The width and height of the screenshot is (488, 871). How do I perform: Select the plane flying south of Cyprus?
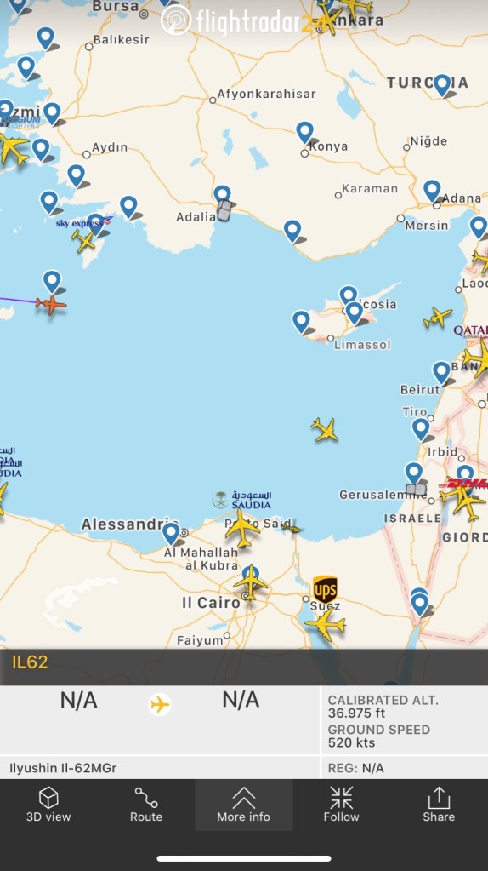[325, 430]
